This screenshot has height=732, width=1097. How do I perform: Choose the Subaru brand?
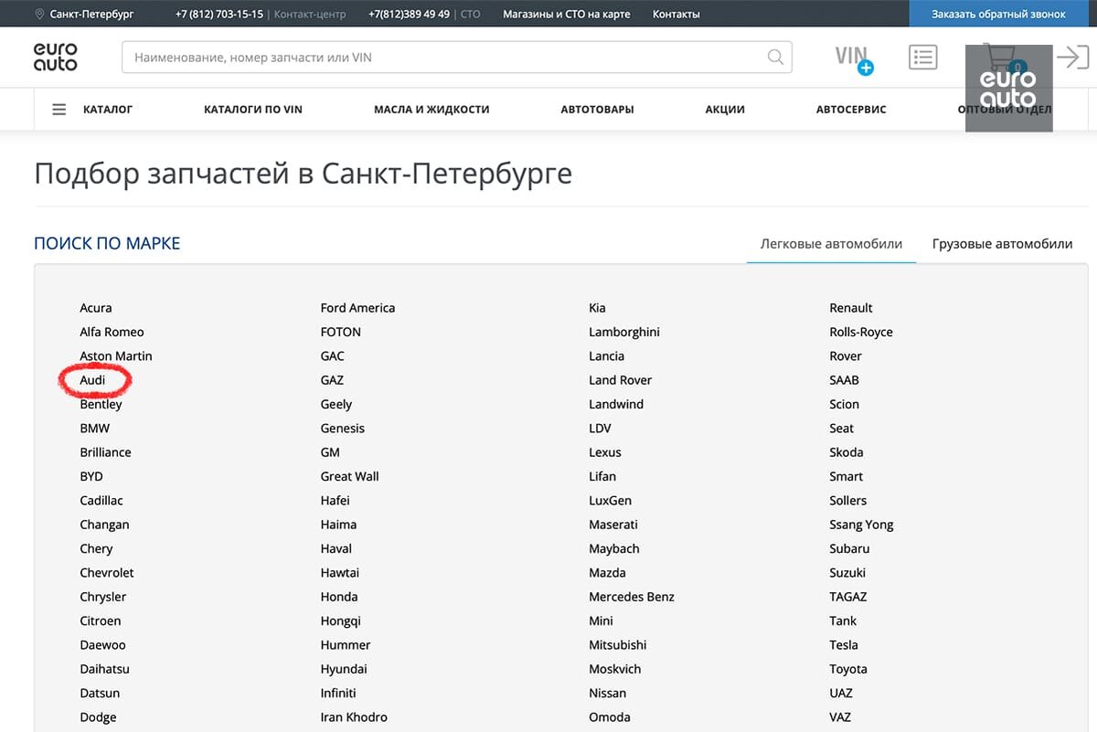[849, 548]
